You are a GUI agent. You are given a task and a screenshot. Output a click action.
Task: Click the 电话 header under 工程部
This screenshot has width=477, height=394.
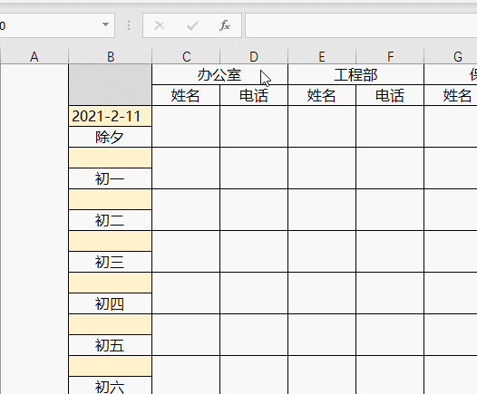pyautogui.click(x=390, y=95)
